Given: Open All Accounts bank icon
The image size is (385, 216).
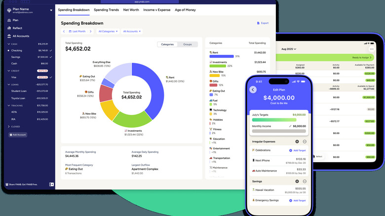Looking at the screenshot, I should [x=9, y=36].
